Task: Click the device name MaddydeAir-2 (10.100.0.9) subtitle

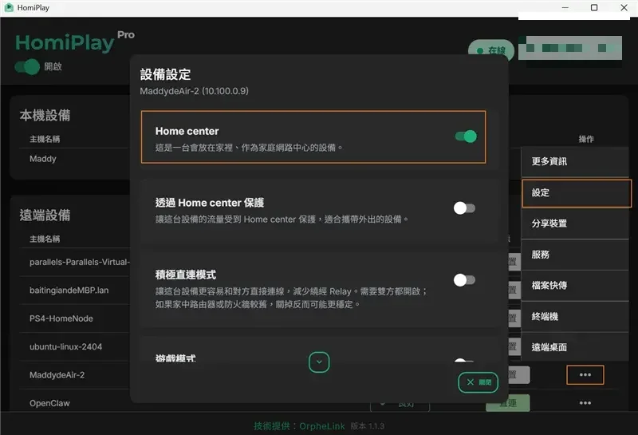Action: point(194,91)
